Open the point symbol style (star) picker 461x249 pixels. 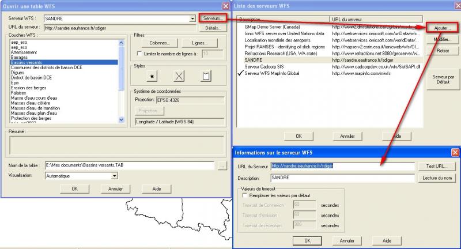152,76
